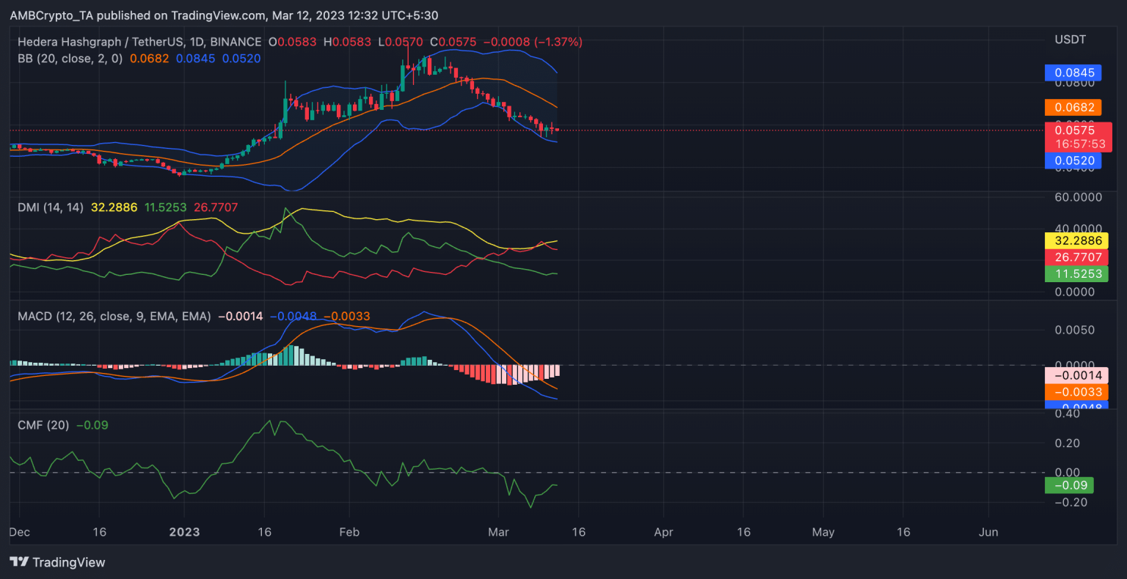
Task: Open the Hedera Hashgraph / TetherUS symbol title
Action: coord(139,43)
